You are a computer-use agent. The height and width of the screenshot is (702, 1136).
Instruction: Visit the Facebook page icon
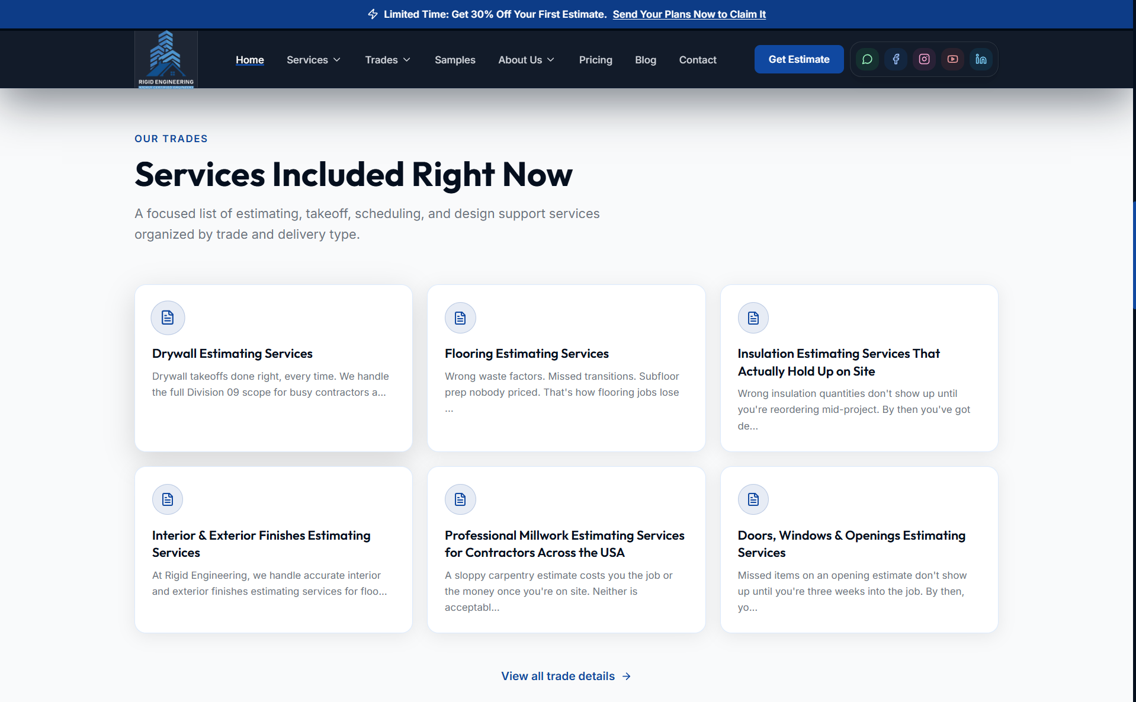click(x=896, y=59)
